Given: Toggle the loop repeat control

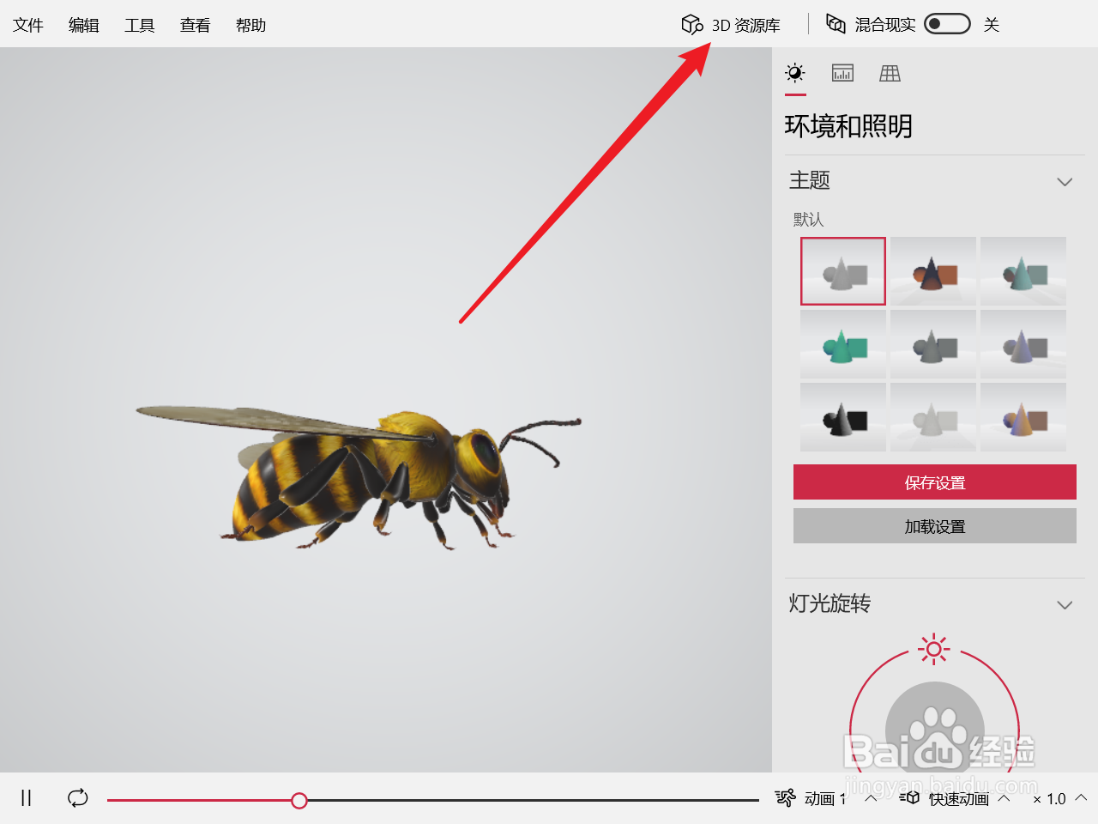Looking at the screenshot, I should point(77,798).
